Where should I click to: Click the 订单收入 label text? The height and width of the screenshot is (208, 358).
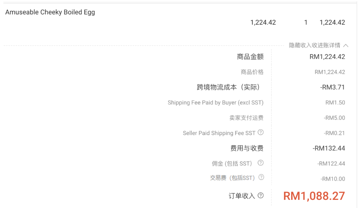(x=242, y=196)
